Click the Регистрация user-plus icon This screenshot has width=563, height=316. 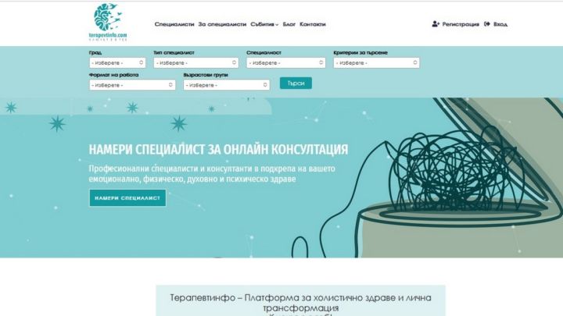pyautogui.click(x=436, y=24)
